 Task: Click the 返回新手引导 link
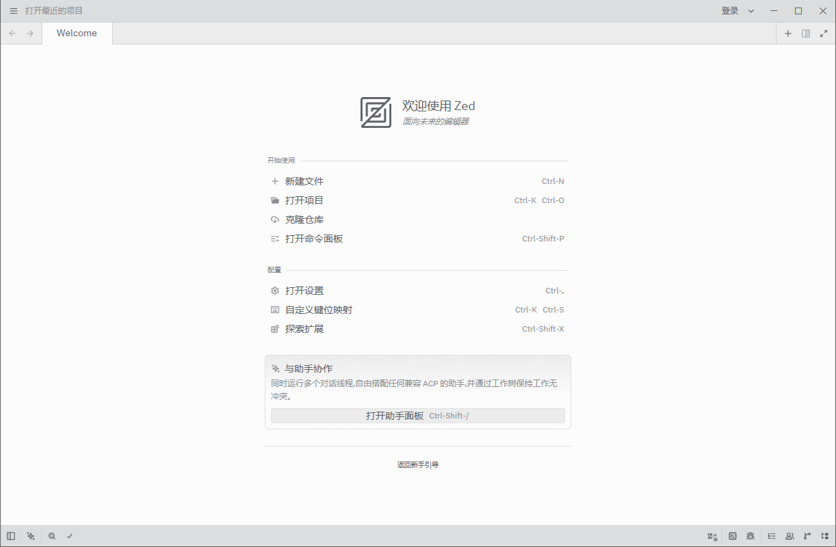(x=418, y=464)
